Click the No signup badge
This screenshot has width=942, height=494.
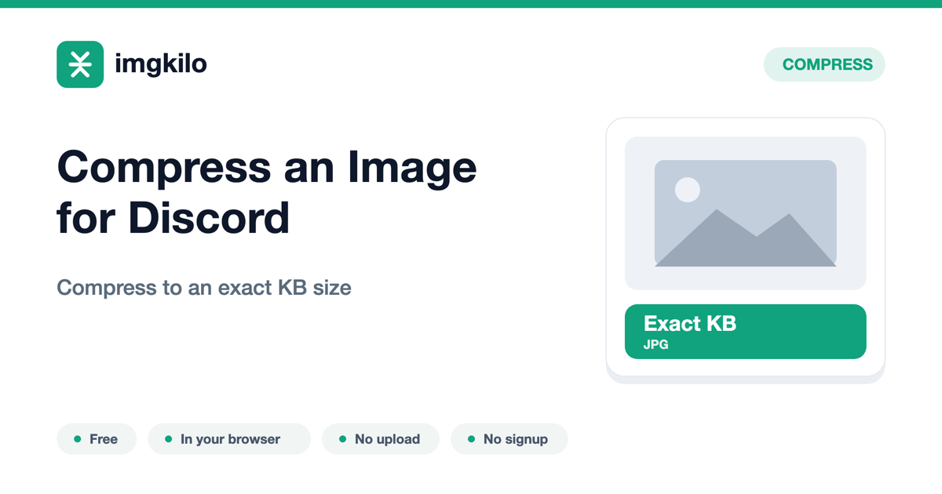tap(509, 439)
